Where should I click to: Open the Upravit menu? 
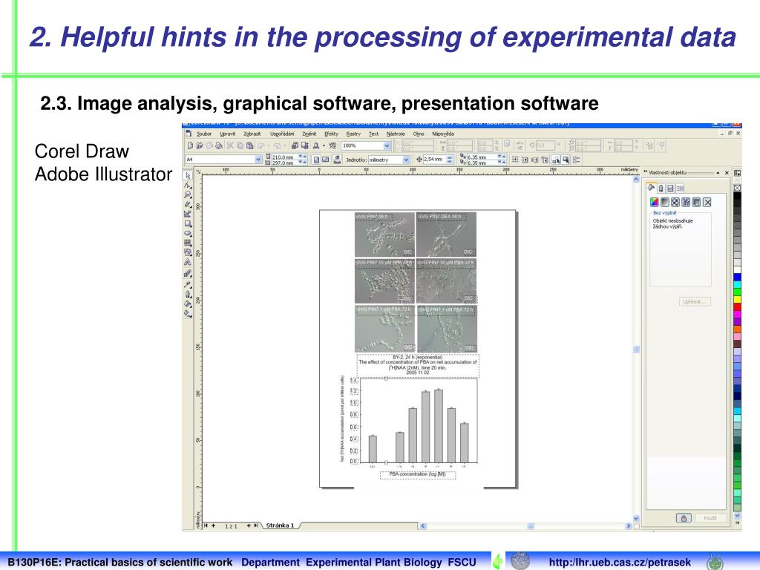click(x=228, y=134)
